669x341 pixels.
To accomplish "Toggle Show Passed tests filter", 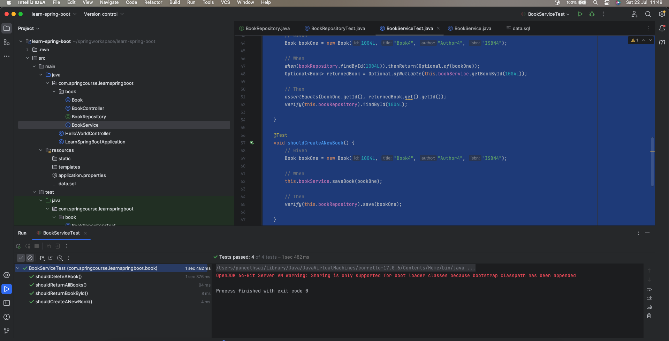I will (21, 258).
